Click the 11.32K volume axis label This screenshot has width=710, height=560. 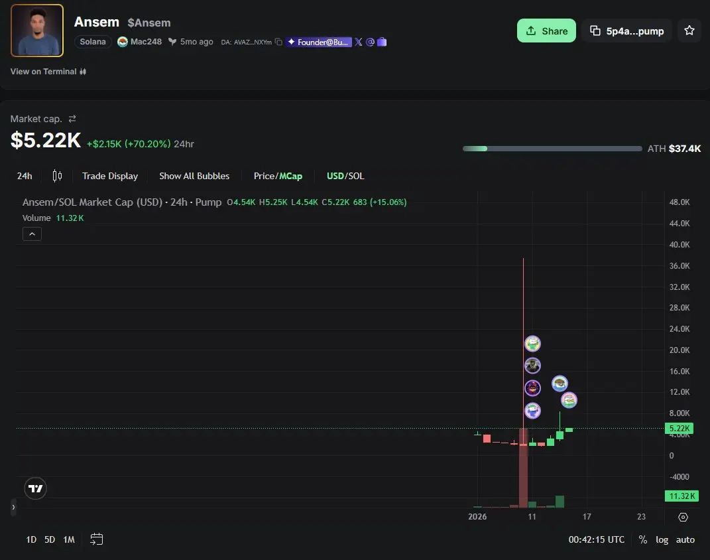pyautogui.click(x=681, y=496)
